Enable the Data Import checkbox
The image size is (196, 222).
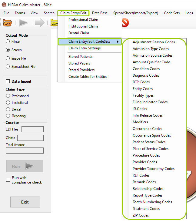click(8, 81)
